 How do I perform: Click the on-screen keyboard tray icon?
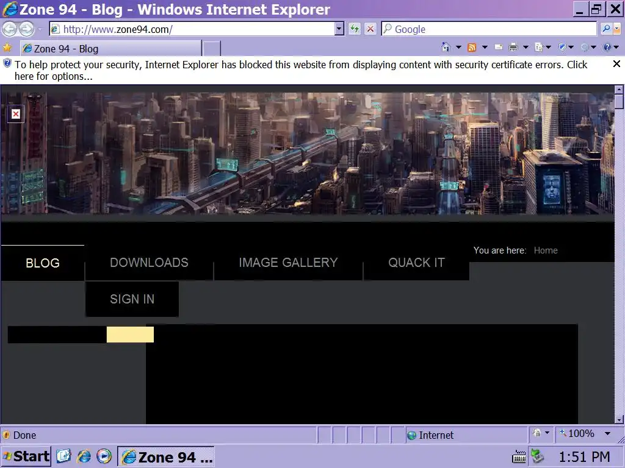click(519, 457)
